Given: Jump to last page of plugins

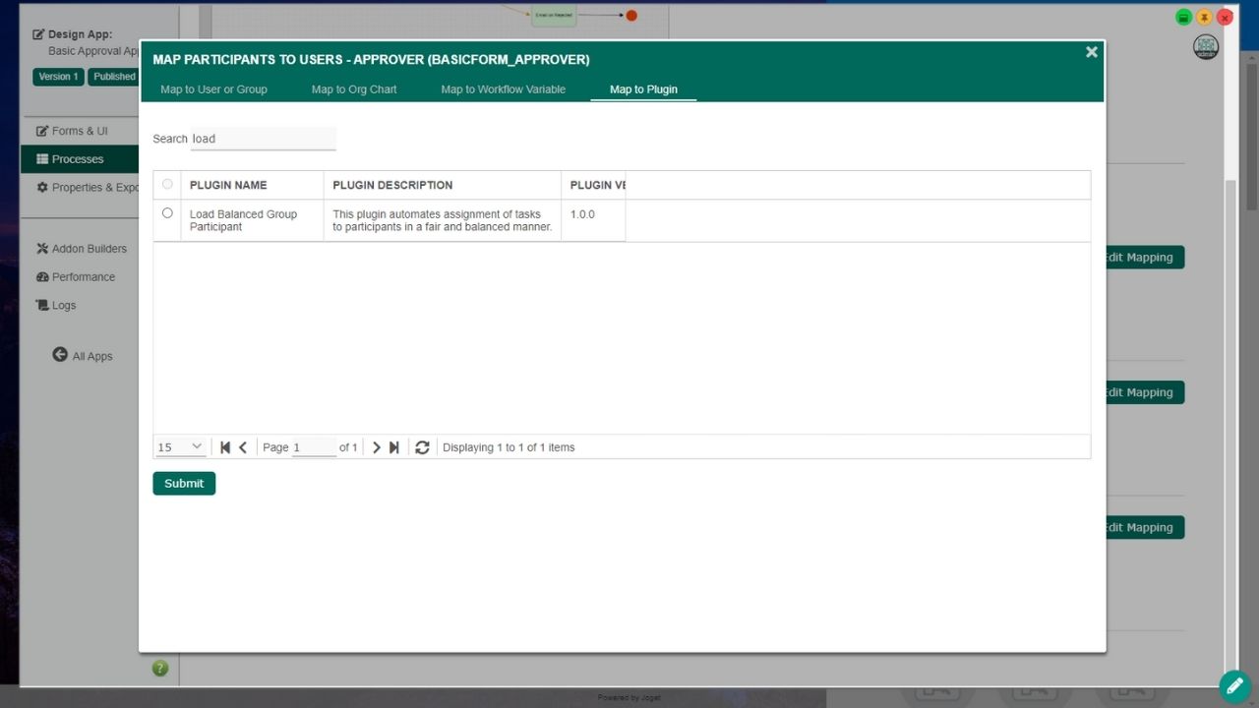Looking at the screenshot, I should (394, 447).
